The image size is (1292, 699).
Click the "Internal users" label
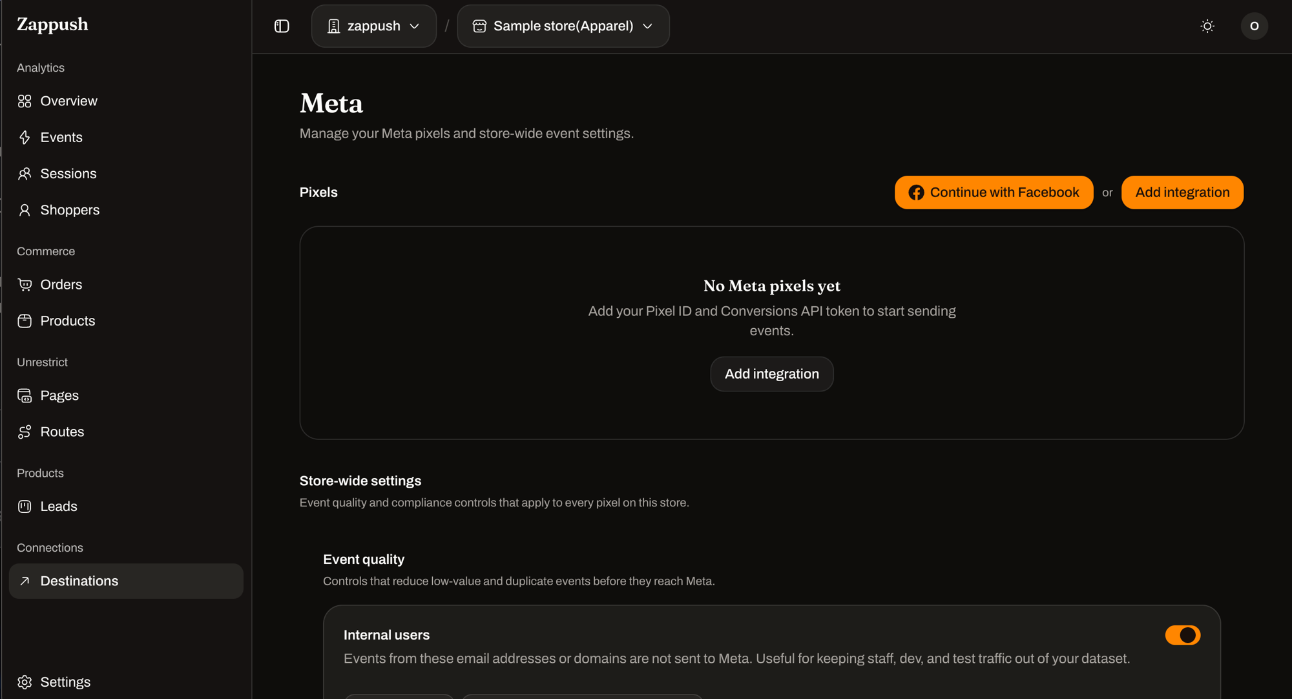pos(386,635)
